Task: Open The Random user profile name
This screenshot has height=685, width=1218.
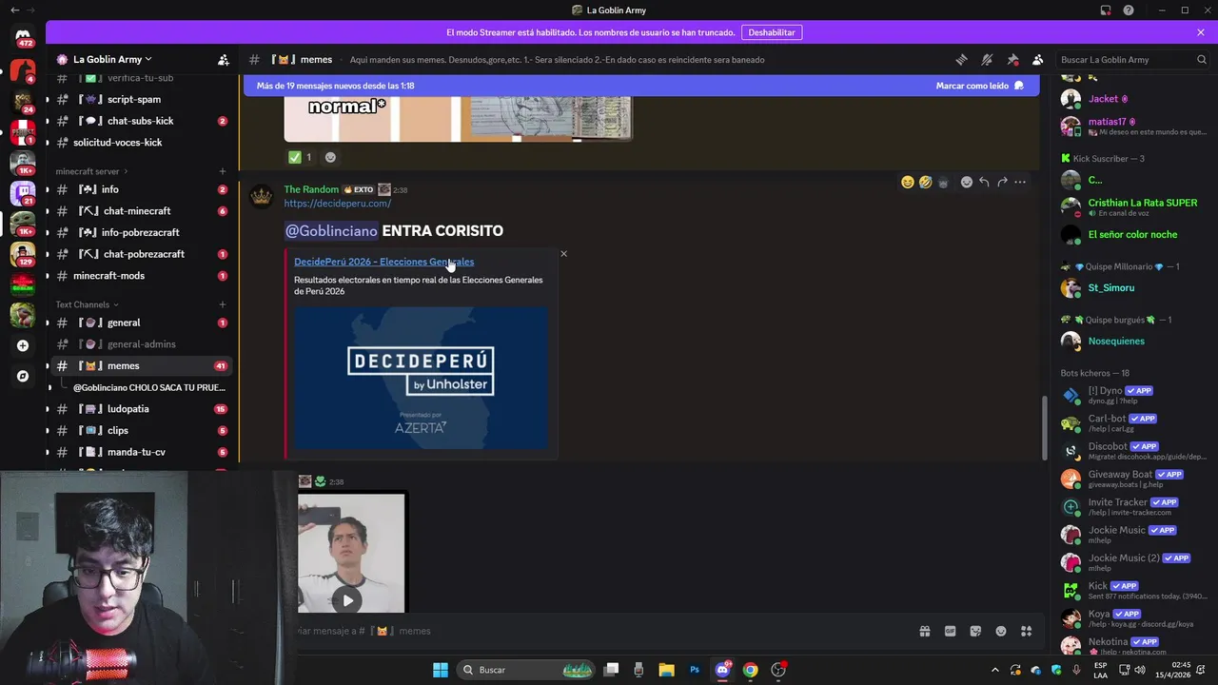Action: (x=311, y=189)
